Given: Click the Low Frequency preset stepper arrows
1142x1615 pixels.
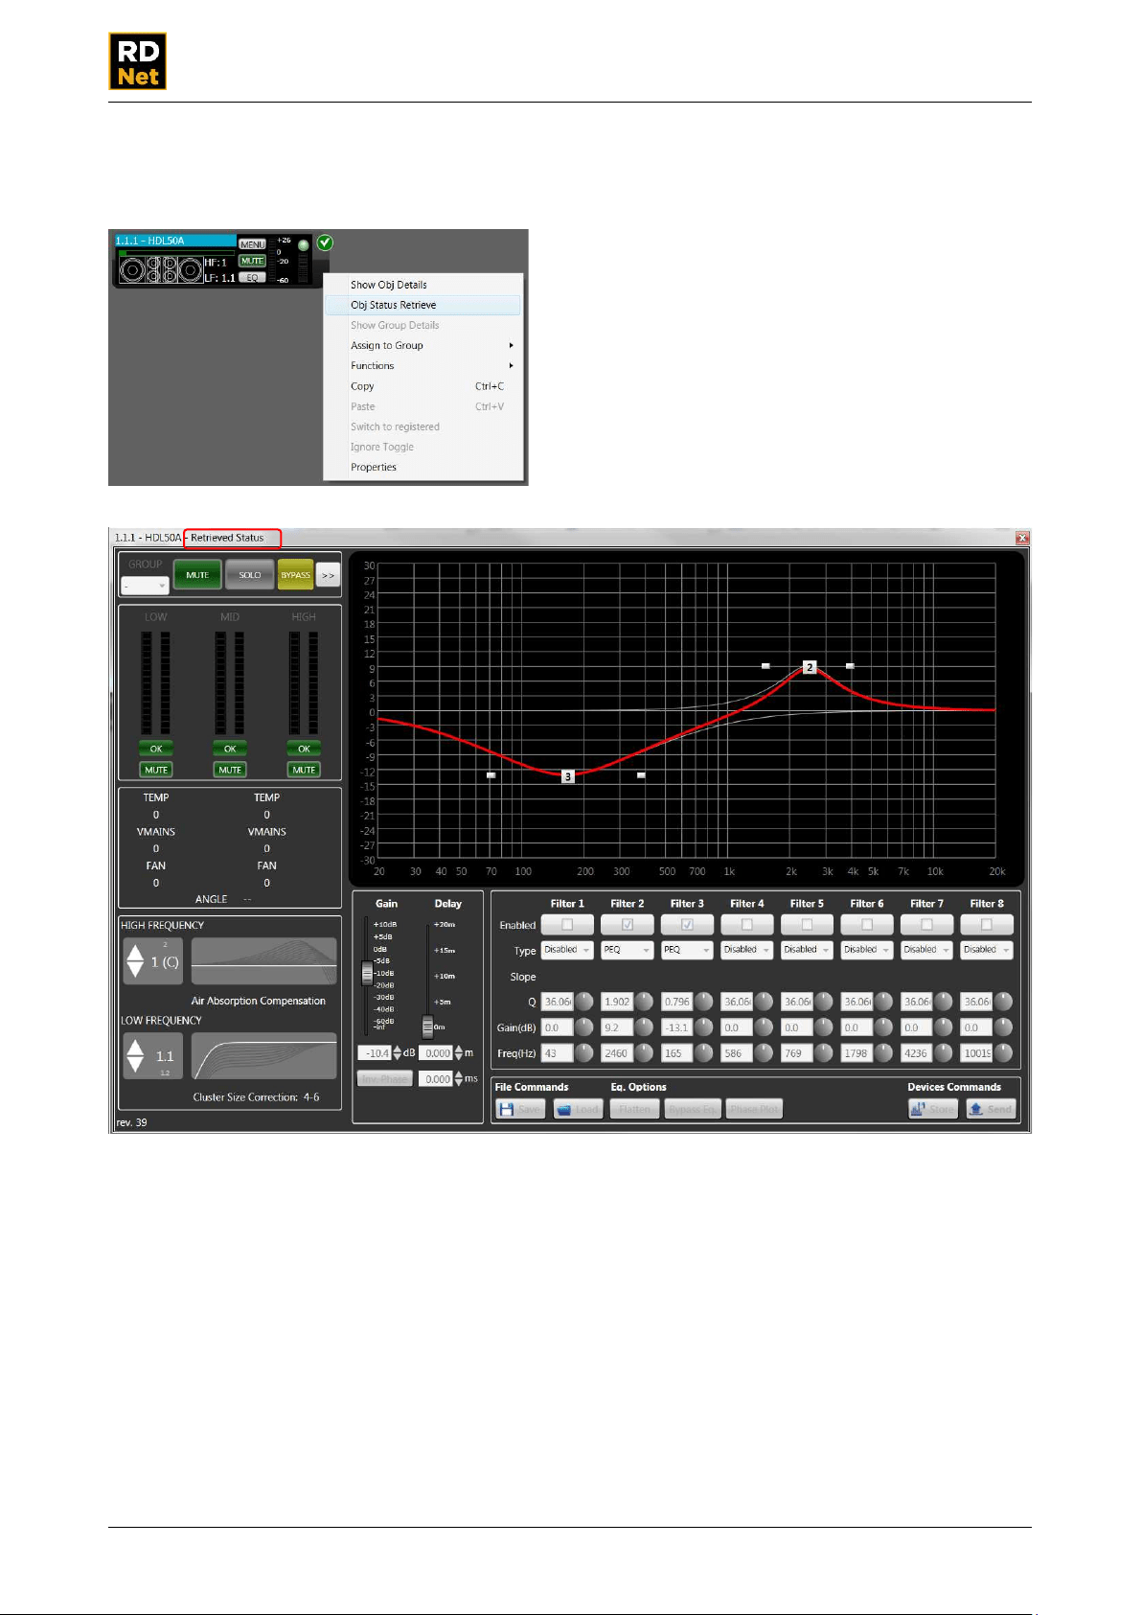Looking at the screenshot, I should [x=135, y=1056].
